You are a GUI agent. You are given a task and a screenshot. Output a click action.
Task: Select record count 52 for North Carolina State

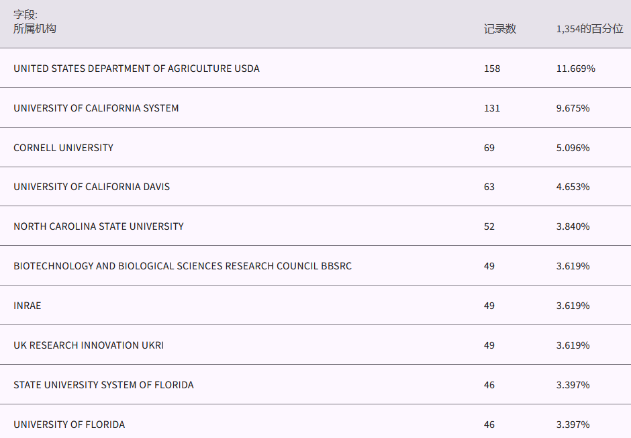point(489,226)
